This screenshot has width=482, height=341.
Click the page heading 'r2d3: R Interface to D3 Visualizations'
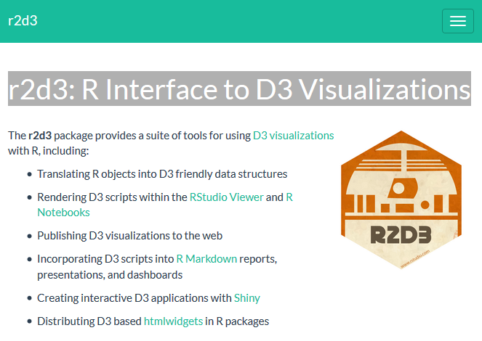point(239,89)
